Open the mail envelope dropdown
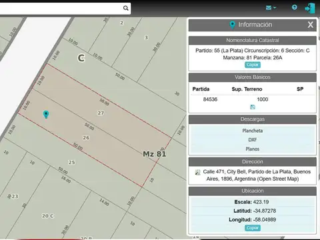This screenshot has height=240, width=320. tap(271, 8)
